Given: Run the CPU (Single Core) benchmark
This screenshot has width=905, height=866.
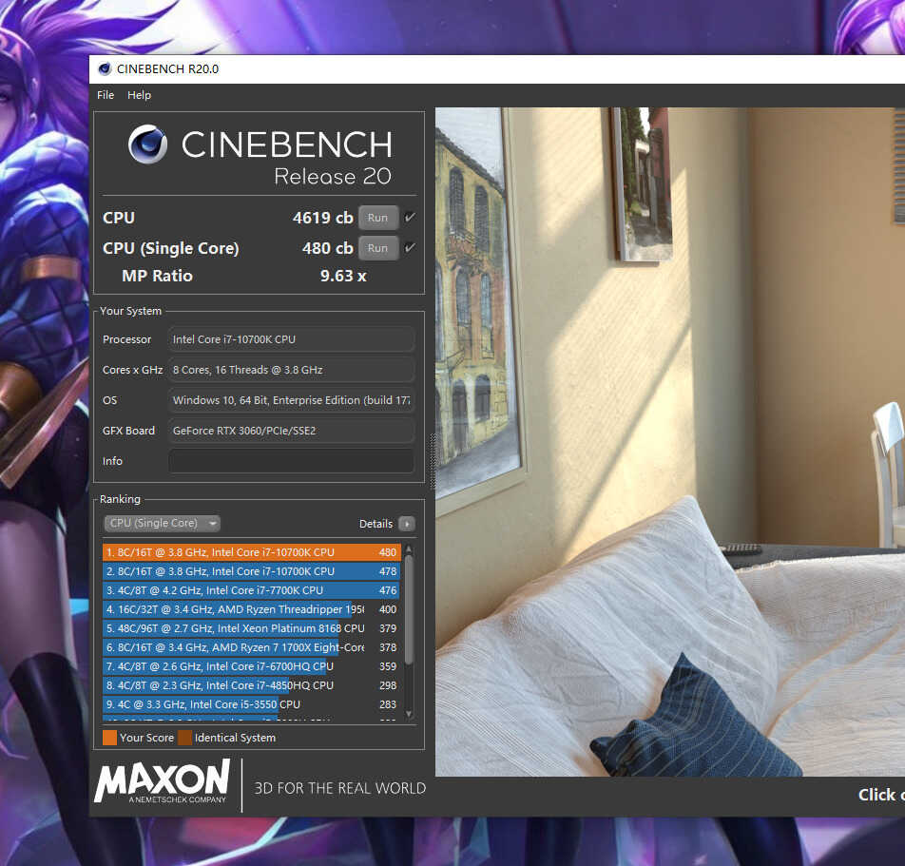Looking at the screenshot, I should point(378,248).
